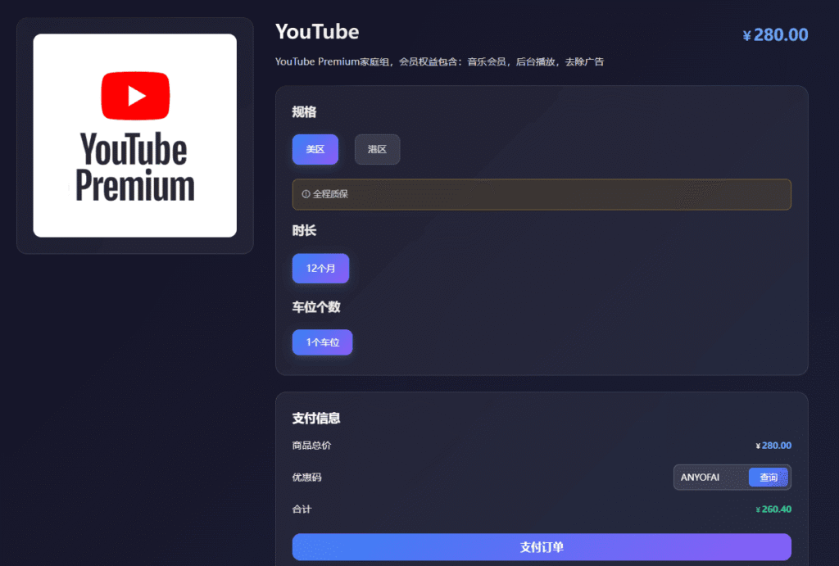This screenshot has height=566, width=839.
Task: Click the YouTube Premium product image
Action: point(134,135)
